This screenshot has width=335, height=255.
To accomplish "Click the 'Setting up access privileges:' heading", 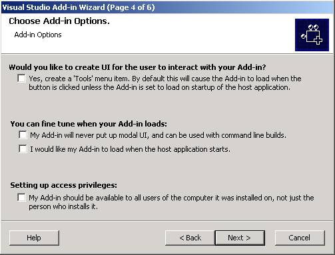I will [x=64, y=185].
